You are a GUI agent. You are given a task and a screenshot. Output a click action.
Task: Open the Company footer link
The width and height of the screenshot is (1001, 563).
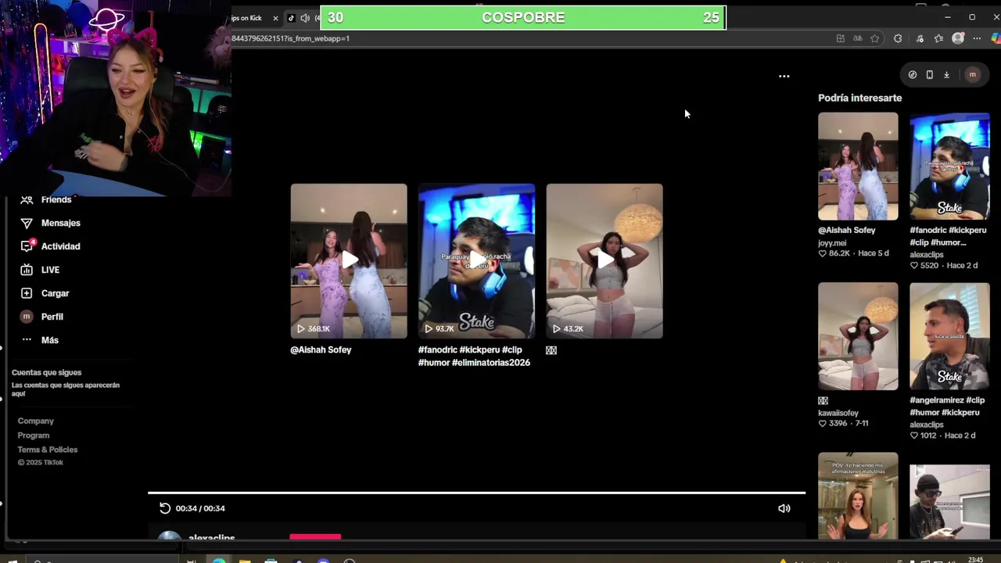pyautogui.click(x=36, y=421)
